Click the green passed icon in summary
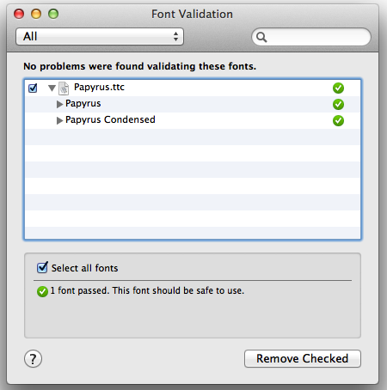 [x=42, y=291]
